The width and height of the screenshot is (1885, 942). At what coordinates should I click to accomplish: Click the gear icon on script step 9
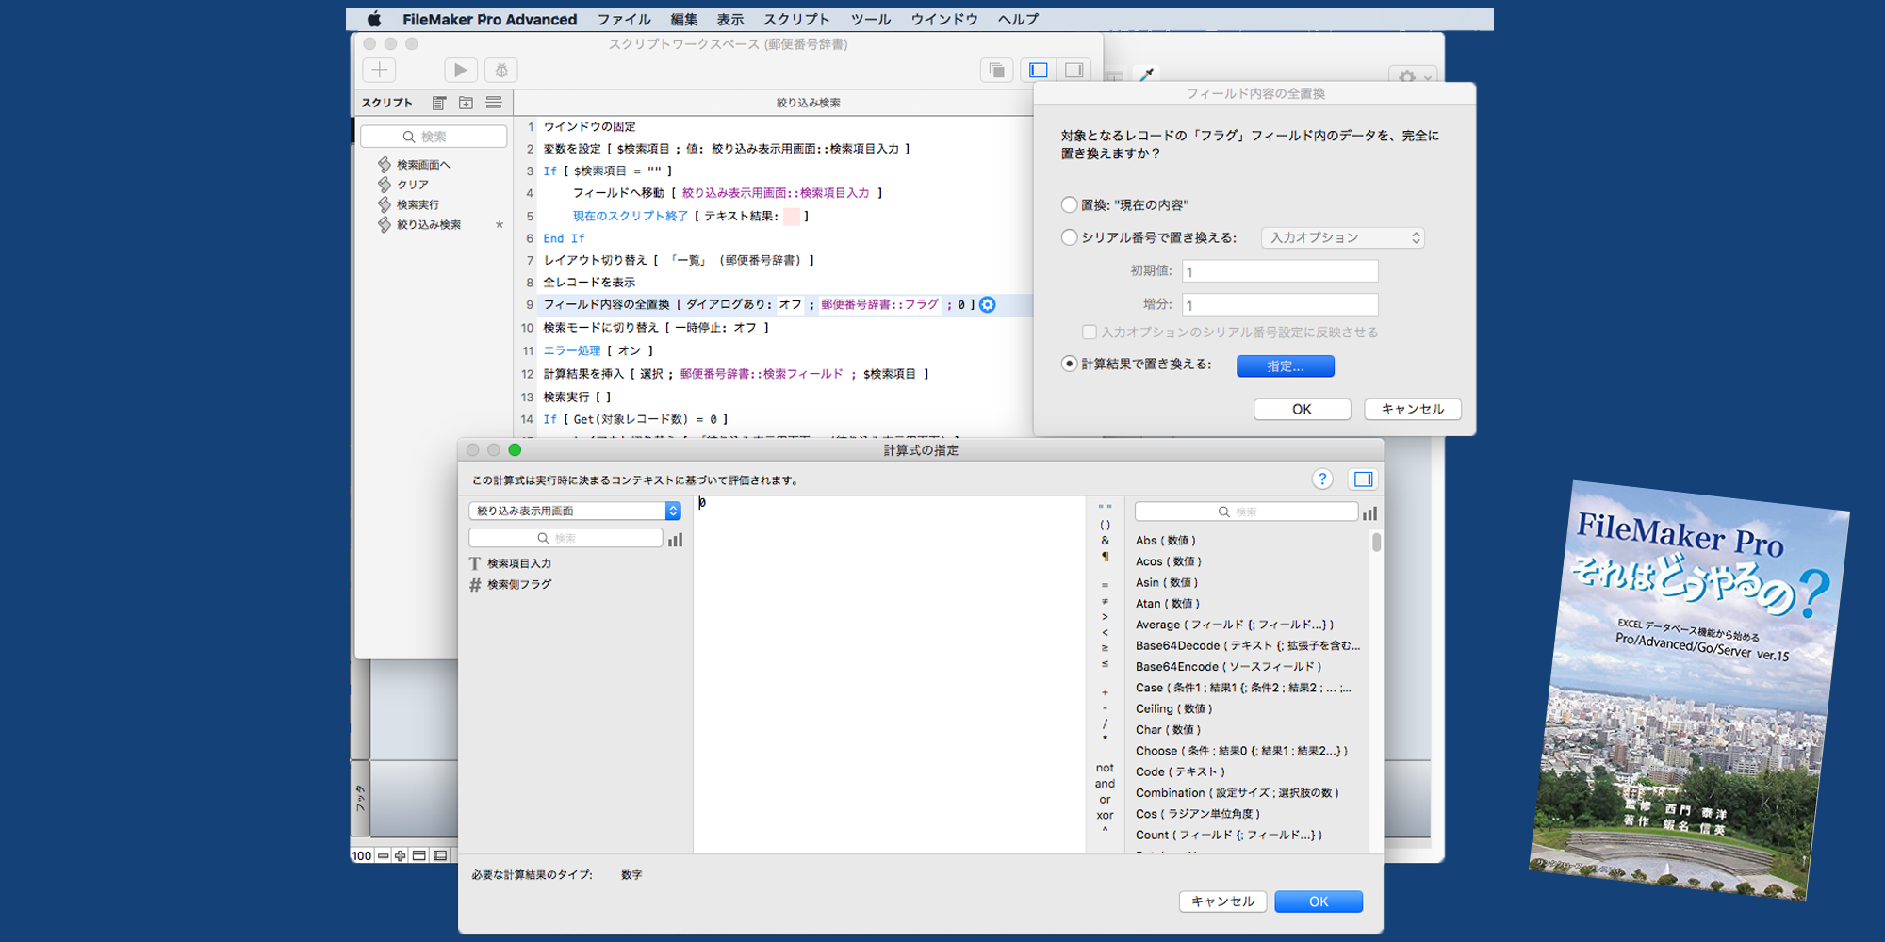point(987,304)
